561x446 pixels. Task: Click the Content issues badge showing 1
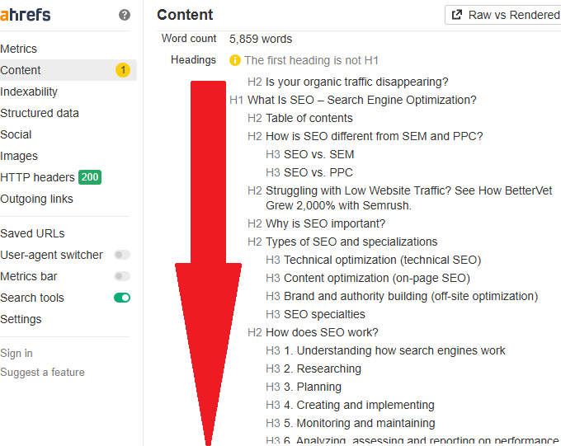pos(123,70)
